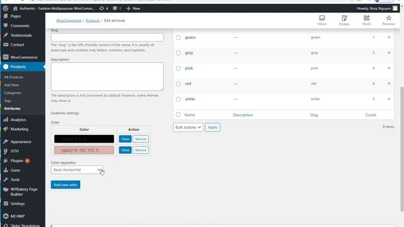Screen dimensions: 404x227
Task: Click the Contact envelope icon
Action: point(6,45)
